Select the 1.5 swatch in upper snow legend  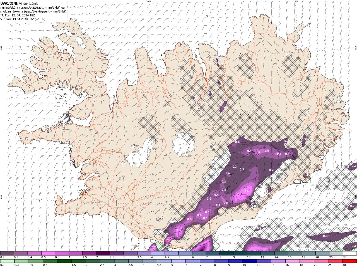[89, 253]
